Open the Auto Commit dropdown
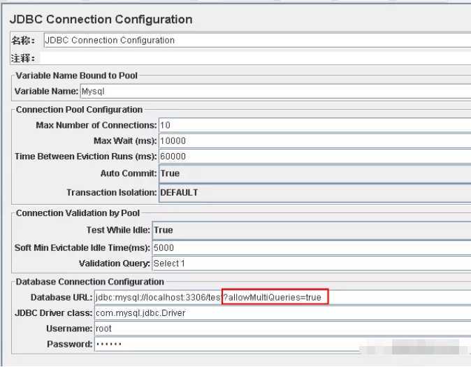The height and width of the screenshot is (367, 471). click(314, 174)
